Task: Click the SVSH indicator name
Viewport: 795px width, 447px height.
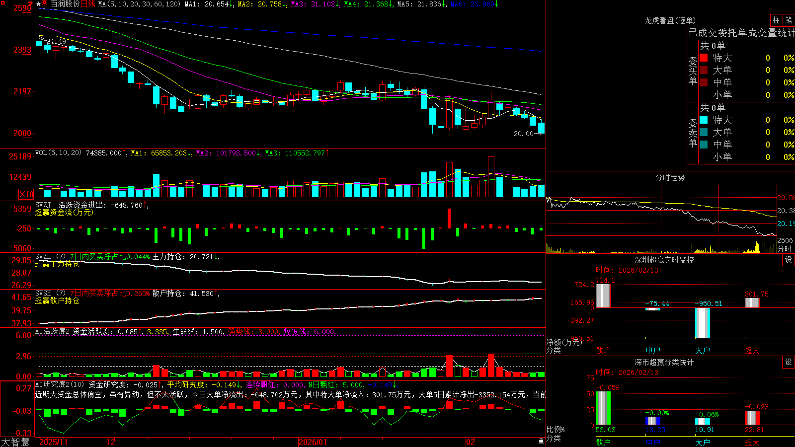Action: point(43,293)
